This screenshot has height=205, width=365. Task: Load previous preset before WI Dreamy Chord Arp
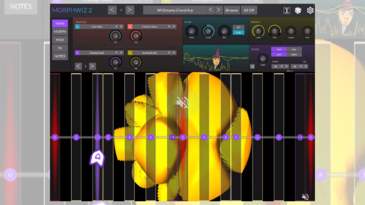click(210, 10)
